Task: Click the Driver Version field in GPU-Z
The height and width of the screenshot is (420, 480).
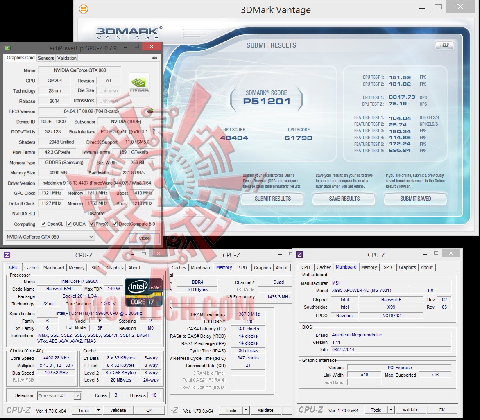Action: [97, 183]
